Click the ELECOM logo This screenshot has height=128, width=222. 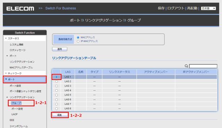tap(20, 8)
